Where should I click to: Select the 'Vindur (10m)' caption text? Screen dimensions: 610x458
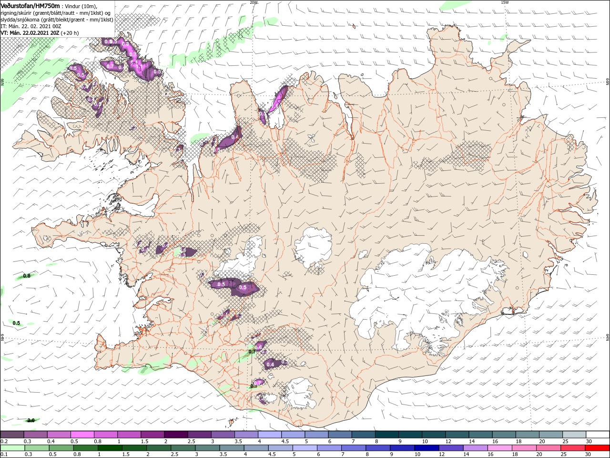coord(81,6)
